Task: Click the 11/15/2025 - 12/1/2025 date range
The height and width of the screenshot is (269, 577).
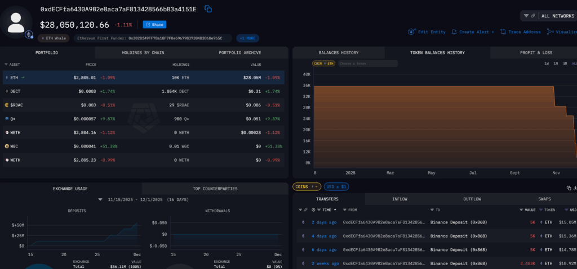Action: click(135, 200)
